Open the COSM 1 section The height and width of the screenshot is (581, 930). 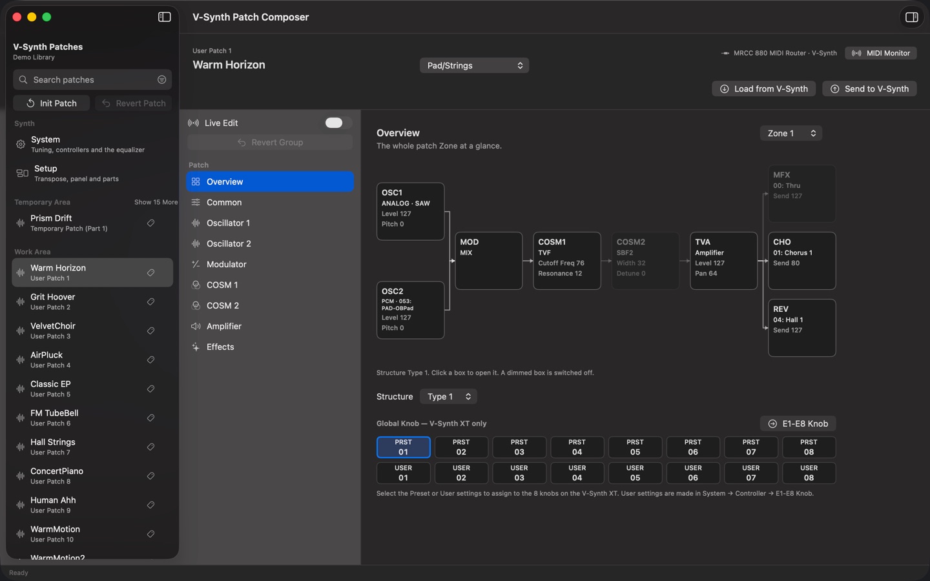click(270, 285)
